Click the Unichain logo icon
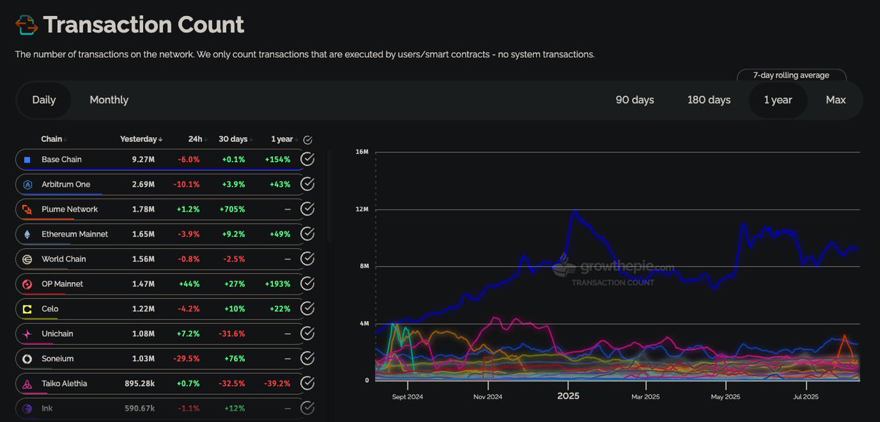Screen dimensions: 880x422 (27, 334)
